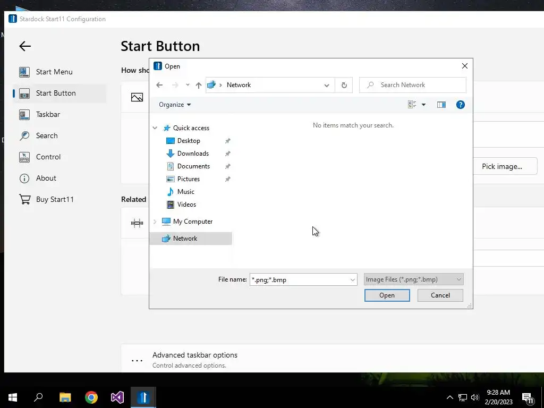Open File Explorer from taskbar
Viewport: 544px width, 408px height.
coord(65,397)
